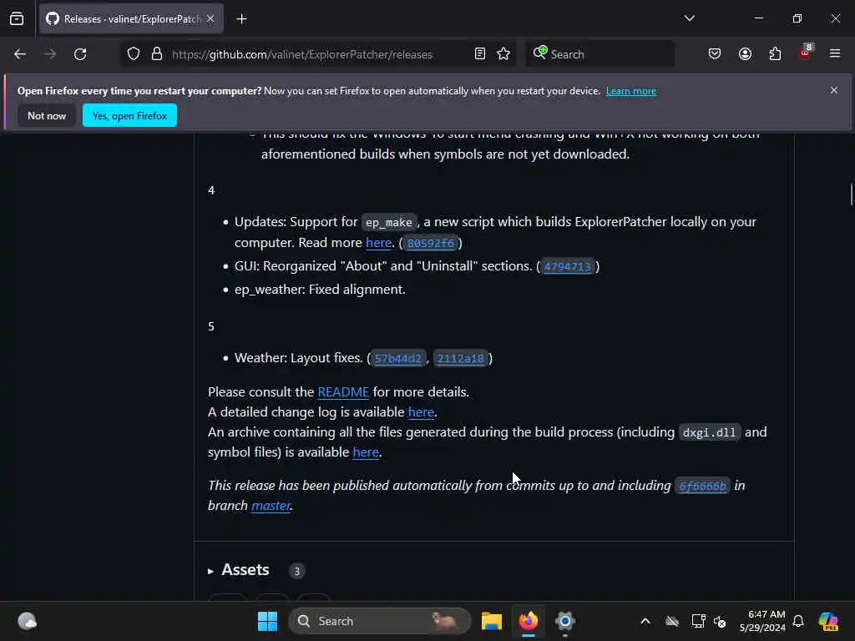Focus the github.com URL address field

click(x=302, y=54)
